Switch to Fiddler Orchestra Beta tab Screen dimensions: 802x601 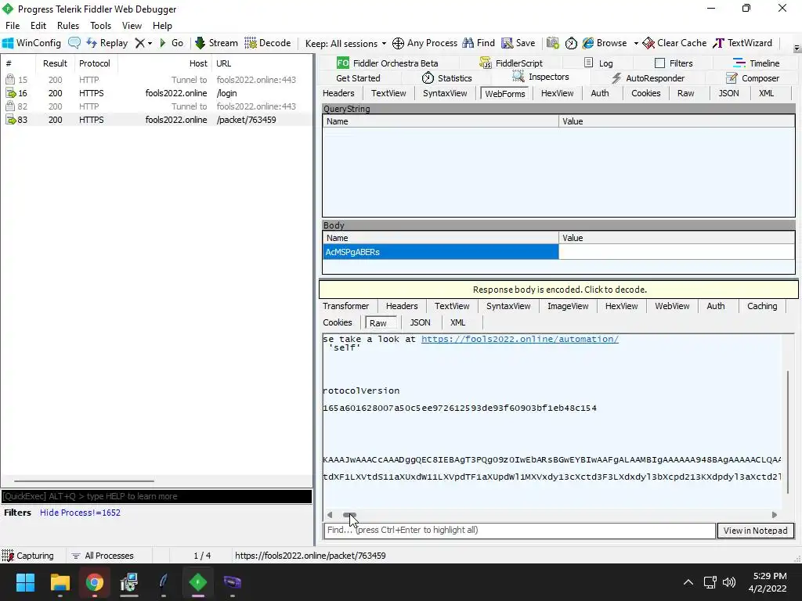point(387,63)
